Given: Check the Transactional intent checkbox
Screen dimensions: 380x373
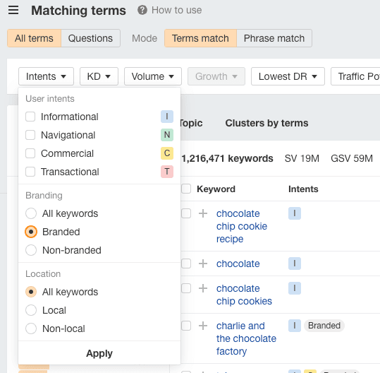Looking at the screenshot, I should (30, 172).
